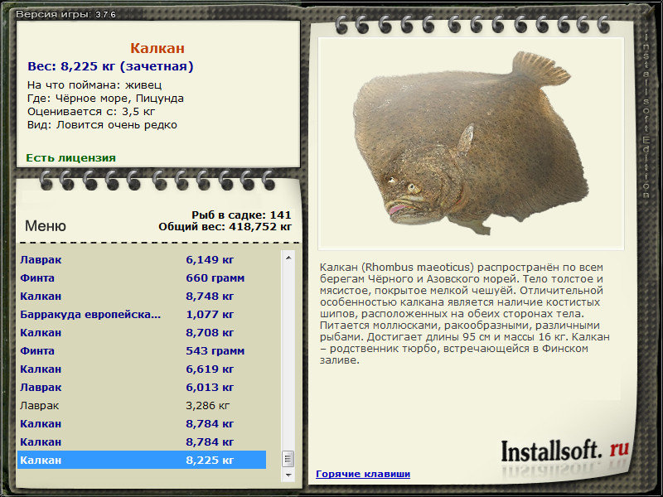Select the Финта 543 грамм entry
The width and height of the screenshot is (663, 497).
tap(142, 350)
